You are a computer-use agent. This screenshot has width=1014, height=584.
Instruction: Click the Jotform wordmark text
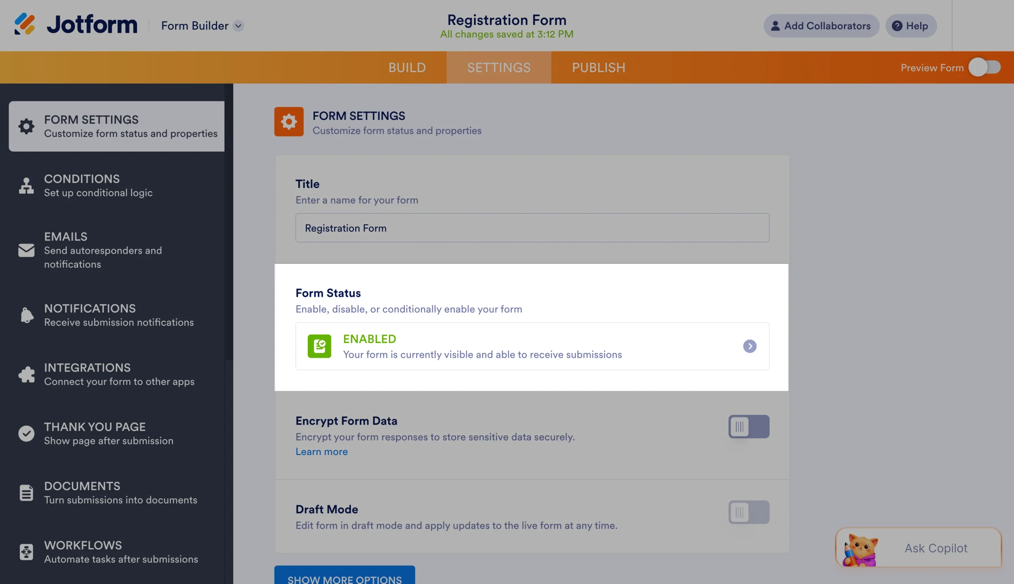coord(92,25)
